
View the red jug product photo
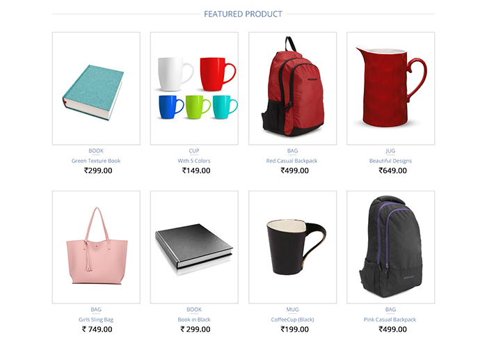(390, 88)
